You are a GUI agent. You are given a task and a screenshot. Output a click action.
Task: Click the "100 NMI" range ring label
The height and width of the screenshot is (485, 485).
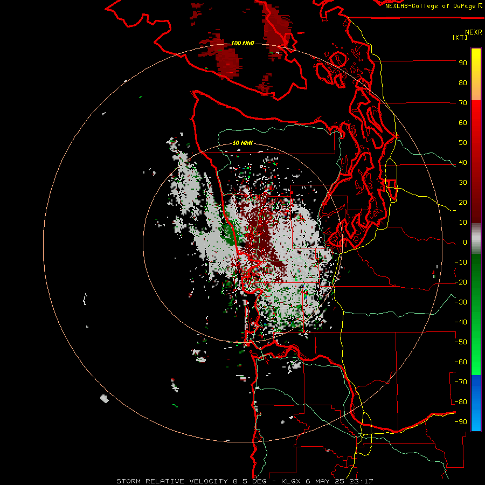click(242, 43)
